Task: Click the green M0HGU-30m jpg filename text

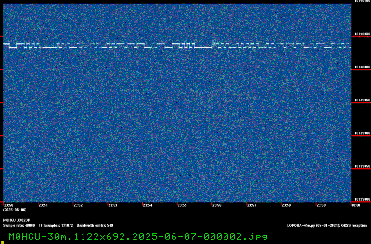Action: click(x=138, y=237)
